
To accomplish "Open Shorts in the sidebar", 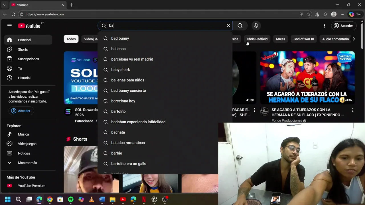I will pyautogui.click(x=28, y=50).
